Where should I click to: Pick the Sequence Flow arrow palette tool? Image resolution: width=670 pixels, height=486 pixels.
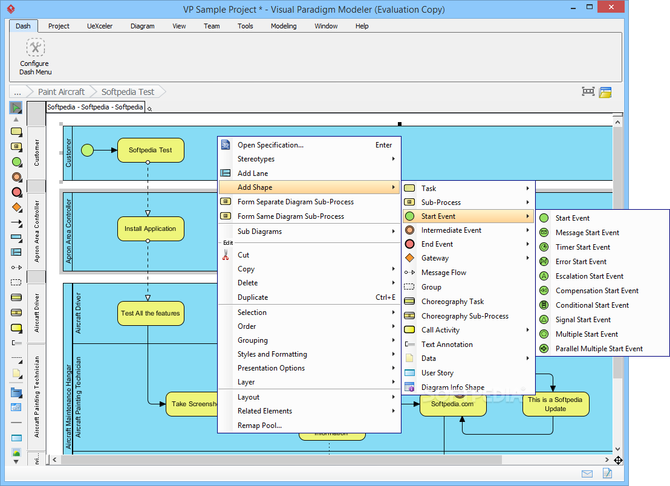(17, 222)
